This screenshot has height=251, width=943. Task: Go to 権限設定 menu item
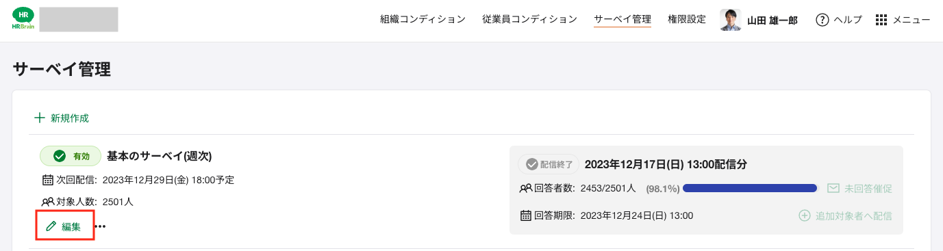tap(687, 19)
